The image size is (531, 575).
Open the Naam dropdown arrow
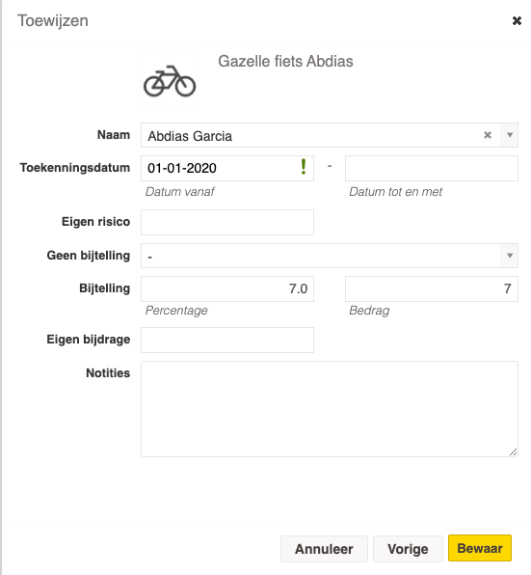point(510,135)
